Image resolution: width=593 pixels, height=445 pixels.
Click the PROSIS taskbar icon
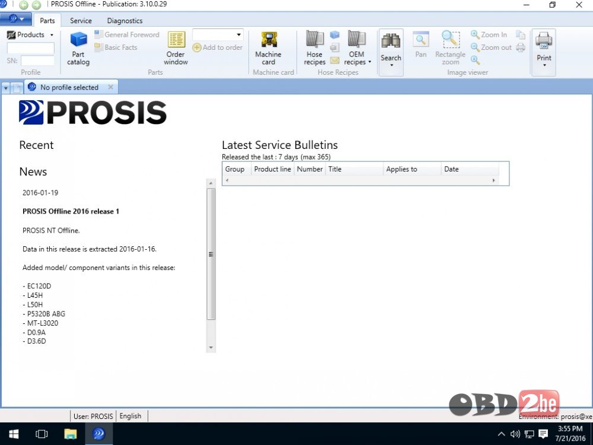click(98, 434)
